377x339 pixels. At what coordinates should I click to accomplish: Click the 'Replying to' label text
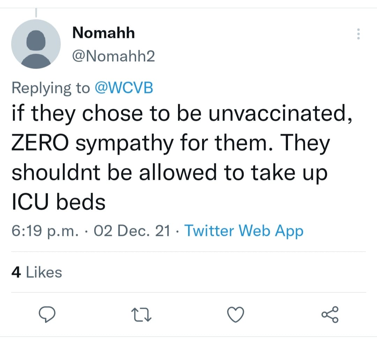pyautogui.click(x=51, y=87)
